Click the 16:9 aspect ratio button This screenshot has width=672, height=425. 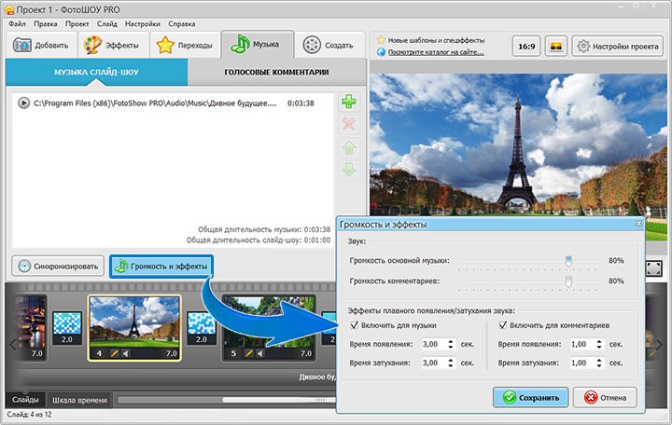(526, 47)
